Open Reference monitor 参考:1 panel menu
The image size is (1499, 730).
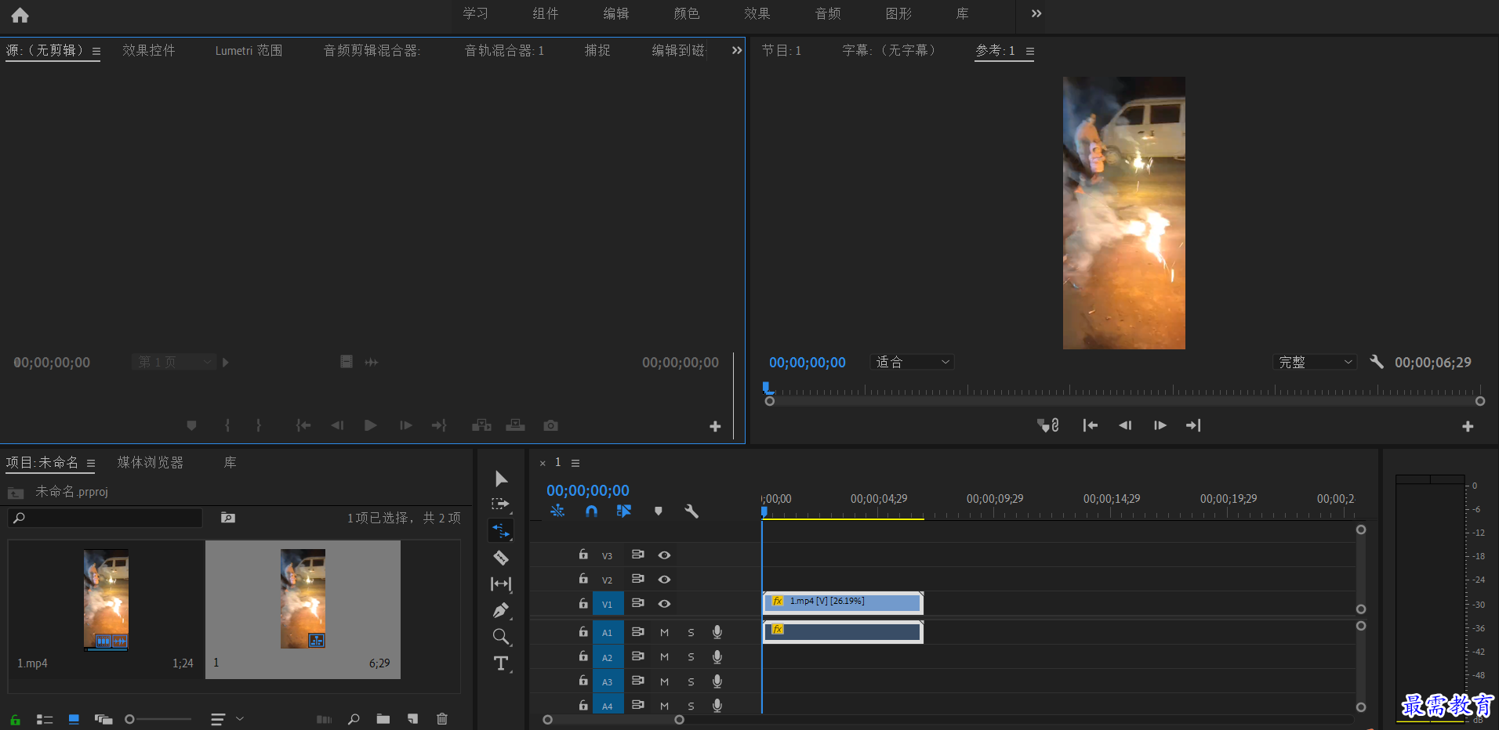coord(1030,51)
